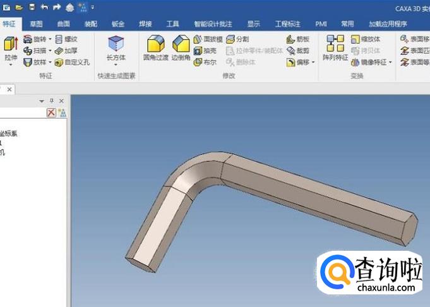Open the 钣金 (Sheet Metal) tab
430x307 pixels.
(118, 24)
